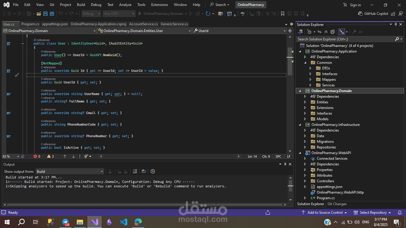Click the Share icon beside GitHub Copilot
Image resolution: width=406 pixels, height=228 pixels.
(x=393, y=14)
